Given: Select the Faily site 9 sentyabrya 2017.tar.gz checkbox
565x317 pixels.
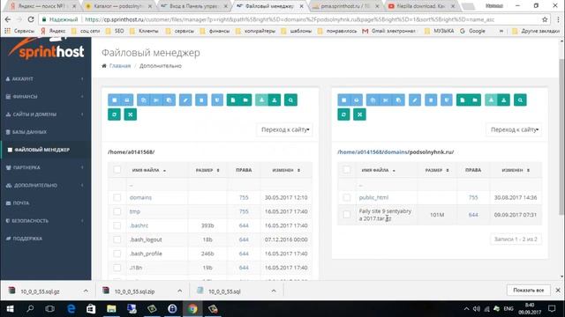Looking at the screenshot, I should click(347, 215).
